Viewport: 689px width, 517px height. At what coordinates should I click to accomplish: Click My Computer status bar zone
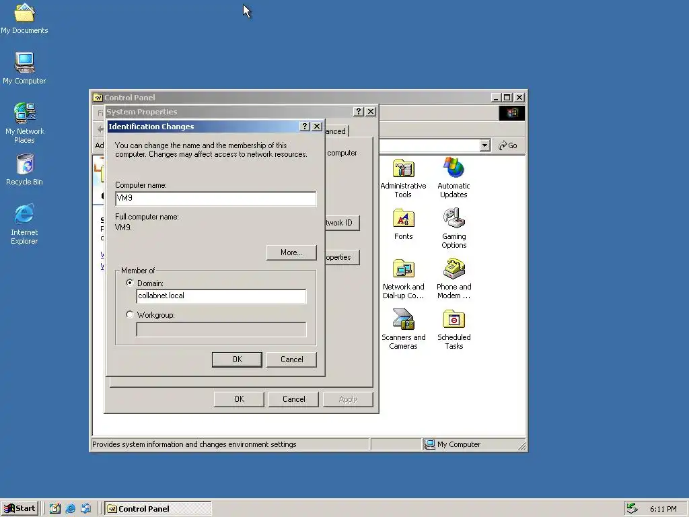tap(474, 444)
